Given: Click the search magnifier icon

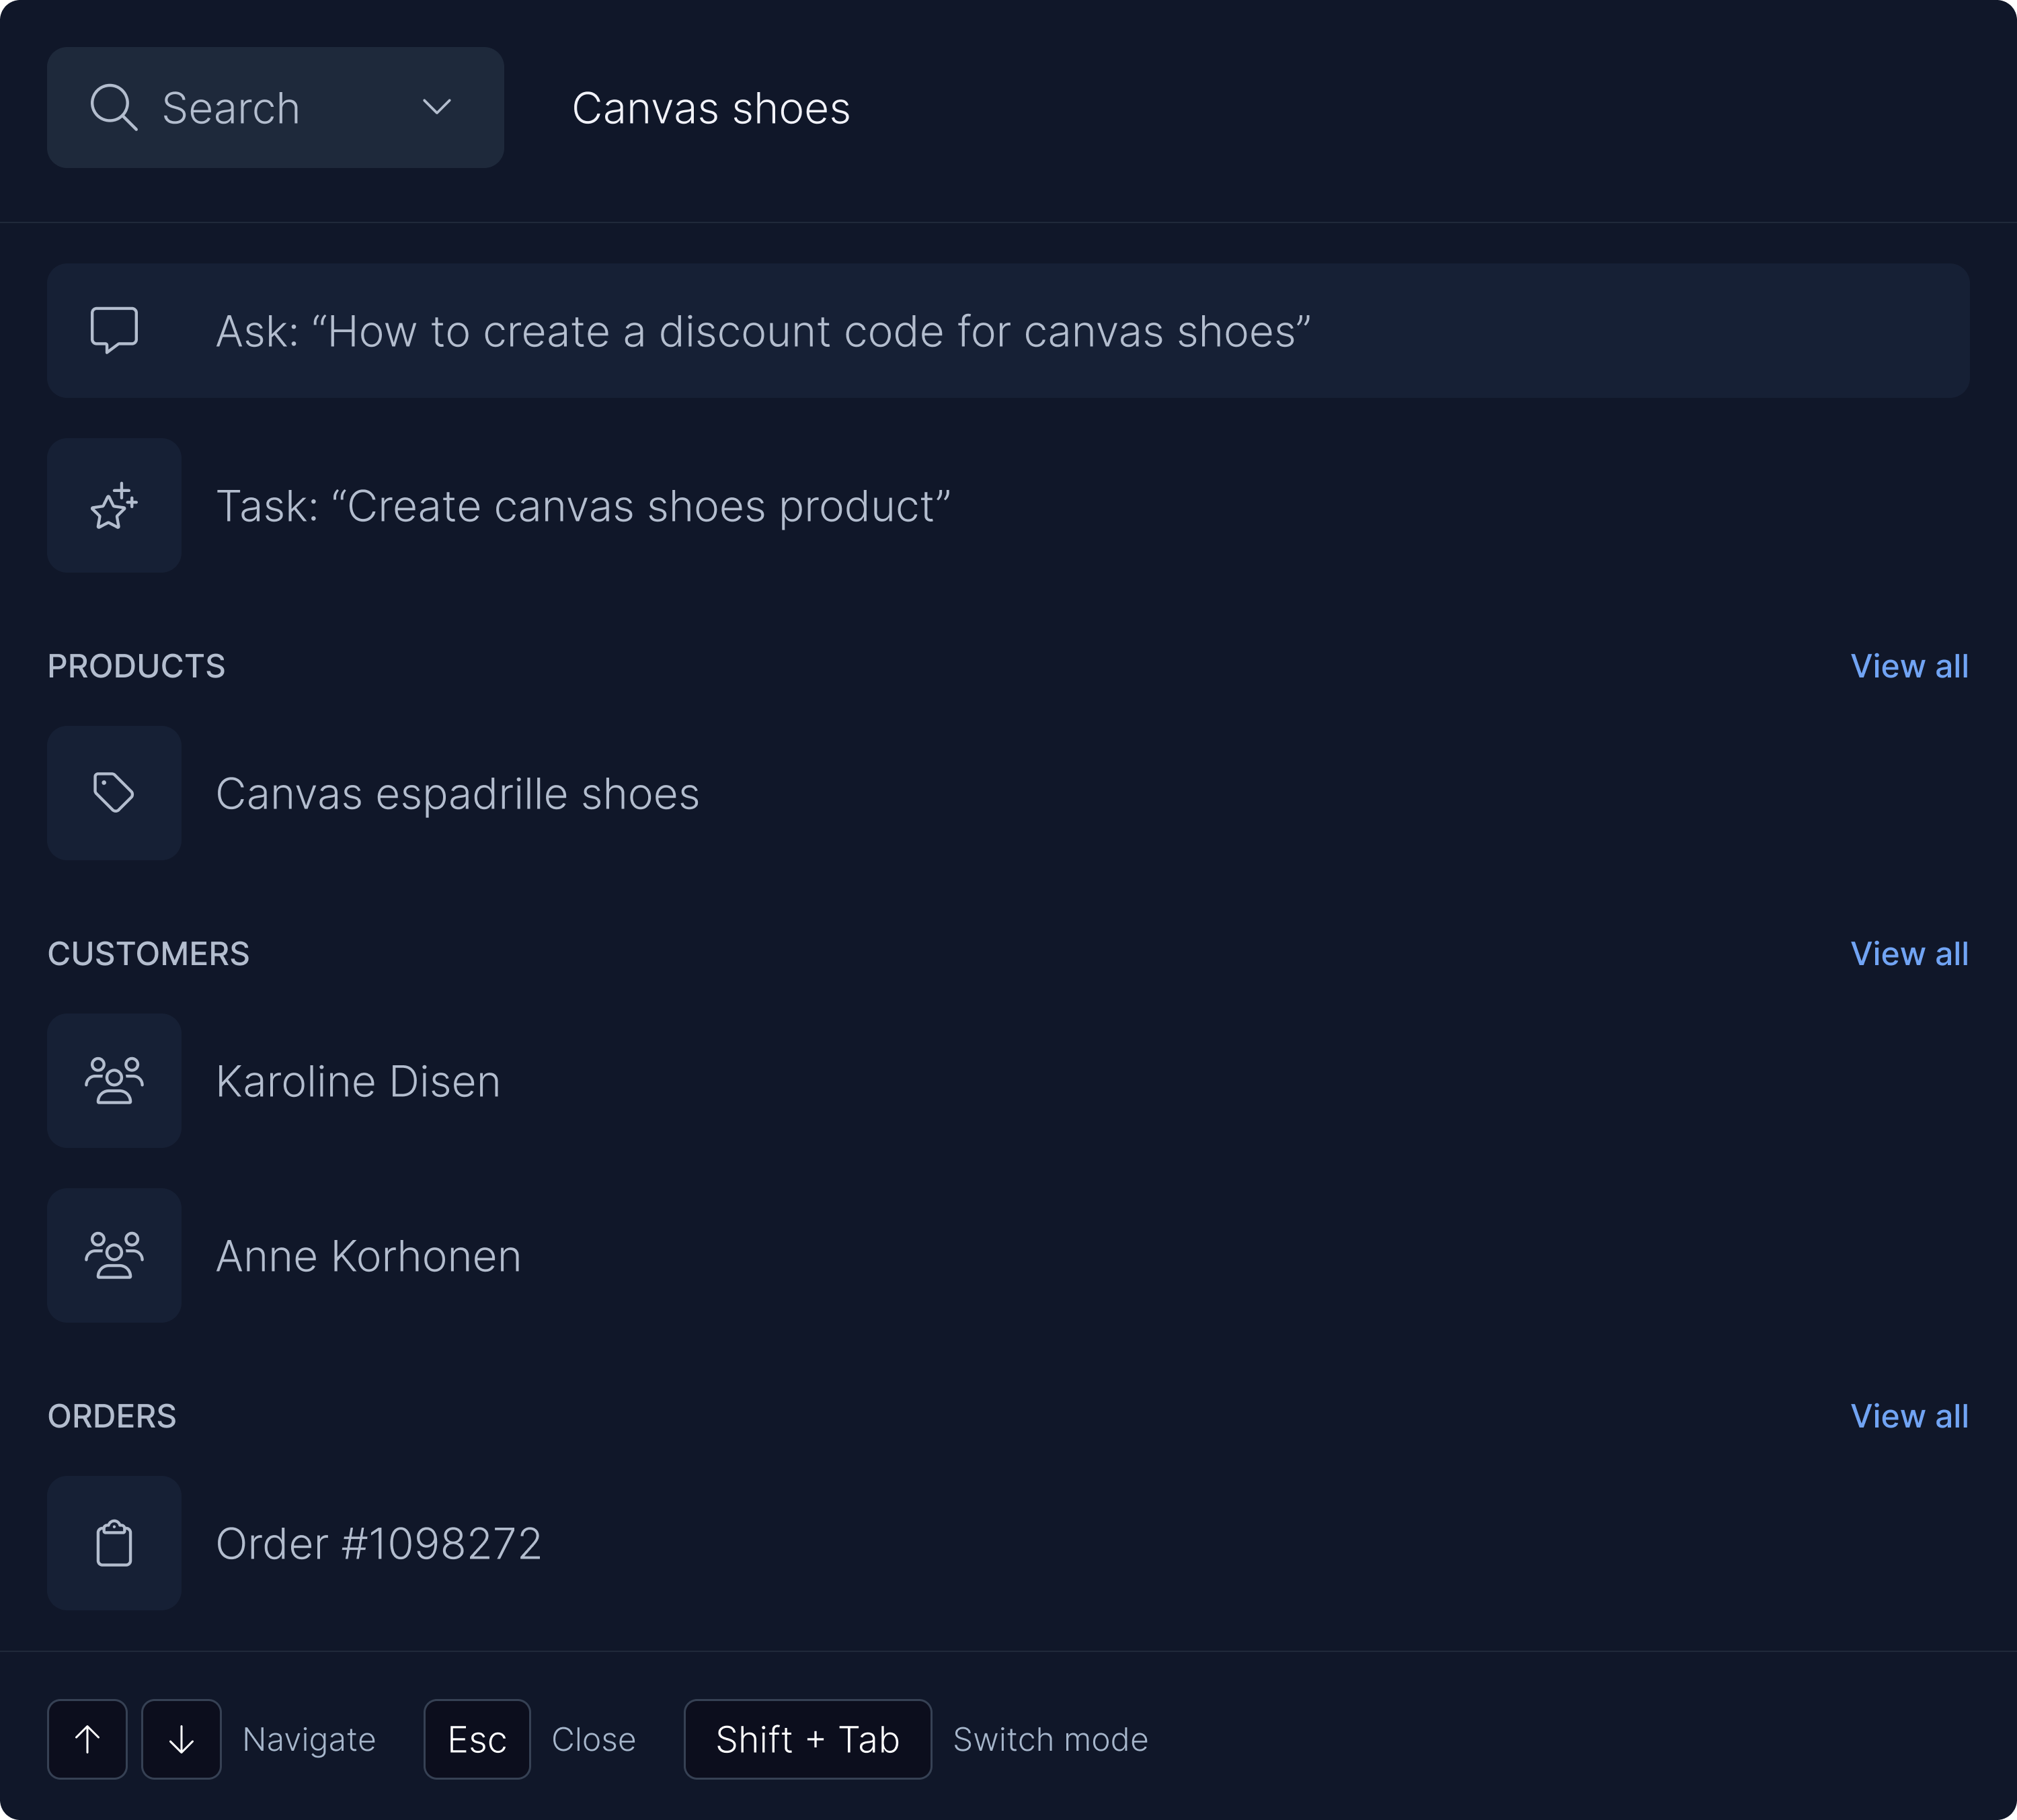Looking at the screenshot, I should [x=113, y=107].
